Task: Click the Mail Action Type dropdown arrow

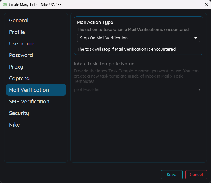Action: tap(196, 38)
